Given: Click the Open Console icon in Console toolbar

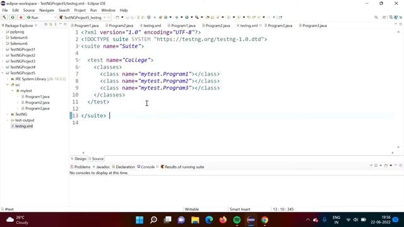Looking at the screenshot, I should pyautogui.click(x=386, y=165).
